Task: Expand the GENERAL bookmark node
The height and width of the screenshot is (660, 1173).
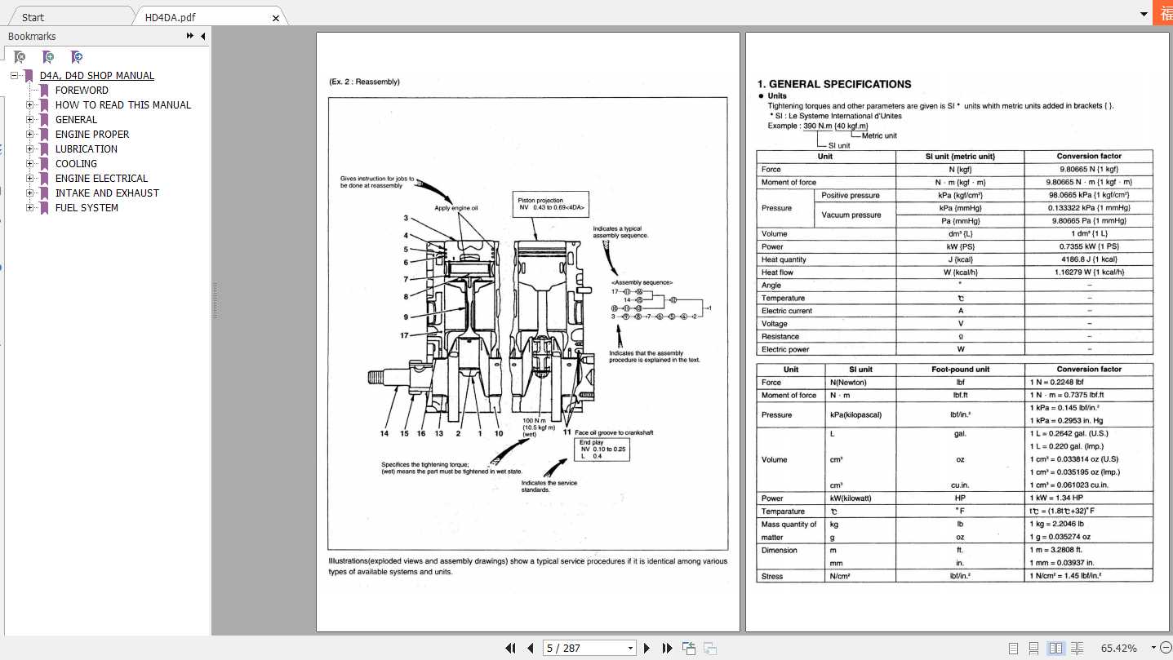Action: (x=30, y=119)
